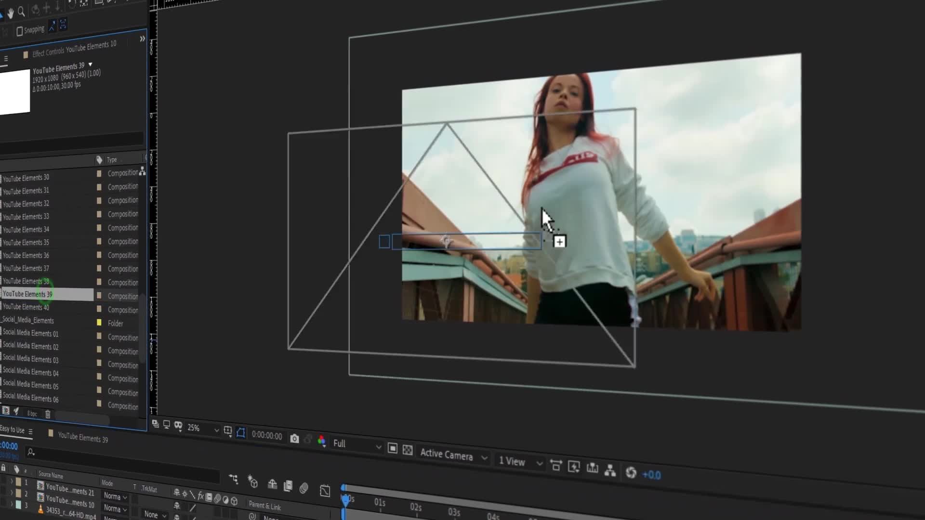
Task: Open the project panel hamburger menu
Action: pyautogui.click(x=6, y=58)
